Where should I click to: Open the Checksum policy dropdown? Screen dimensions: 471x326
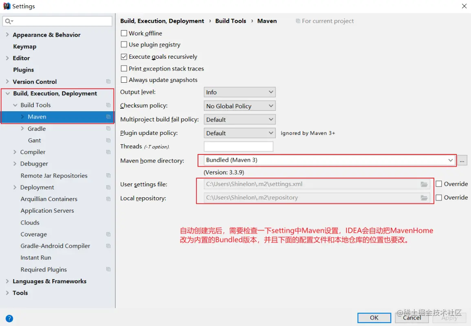click(240, 106)
